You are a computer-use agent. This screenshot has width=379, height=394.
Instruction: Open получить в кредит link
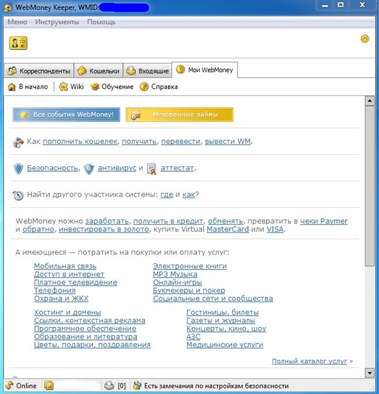[168, 221]
